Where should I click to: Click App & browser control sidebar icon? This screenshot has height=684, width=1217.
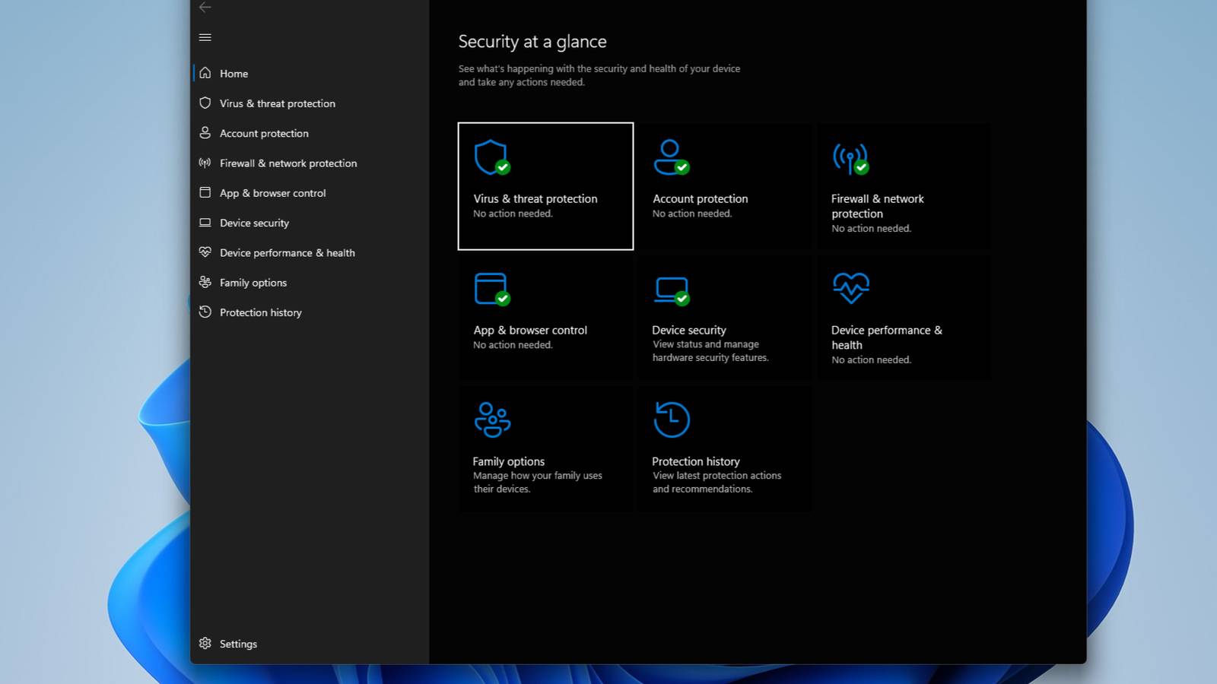click(x=205, y=193)
